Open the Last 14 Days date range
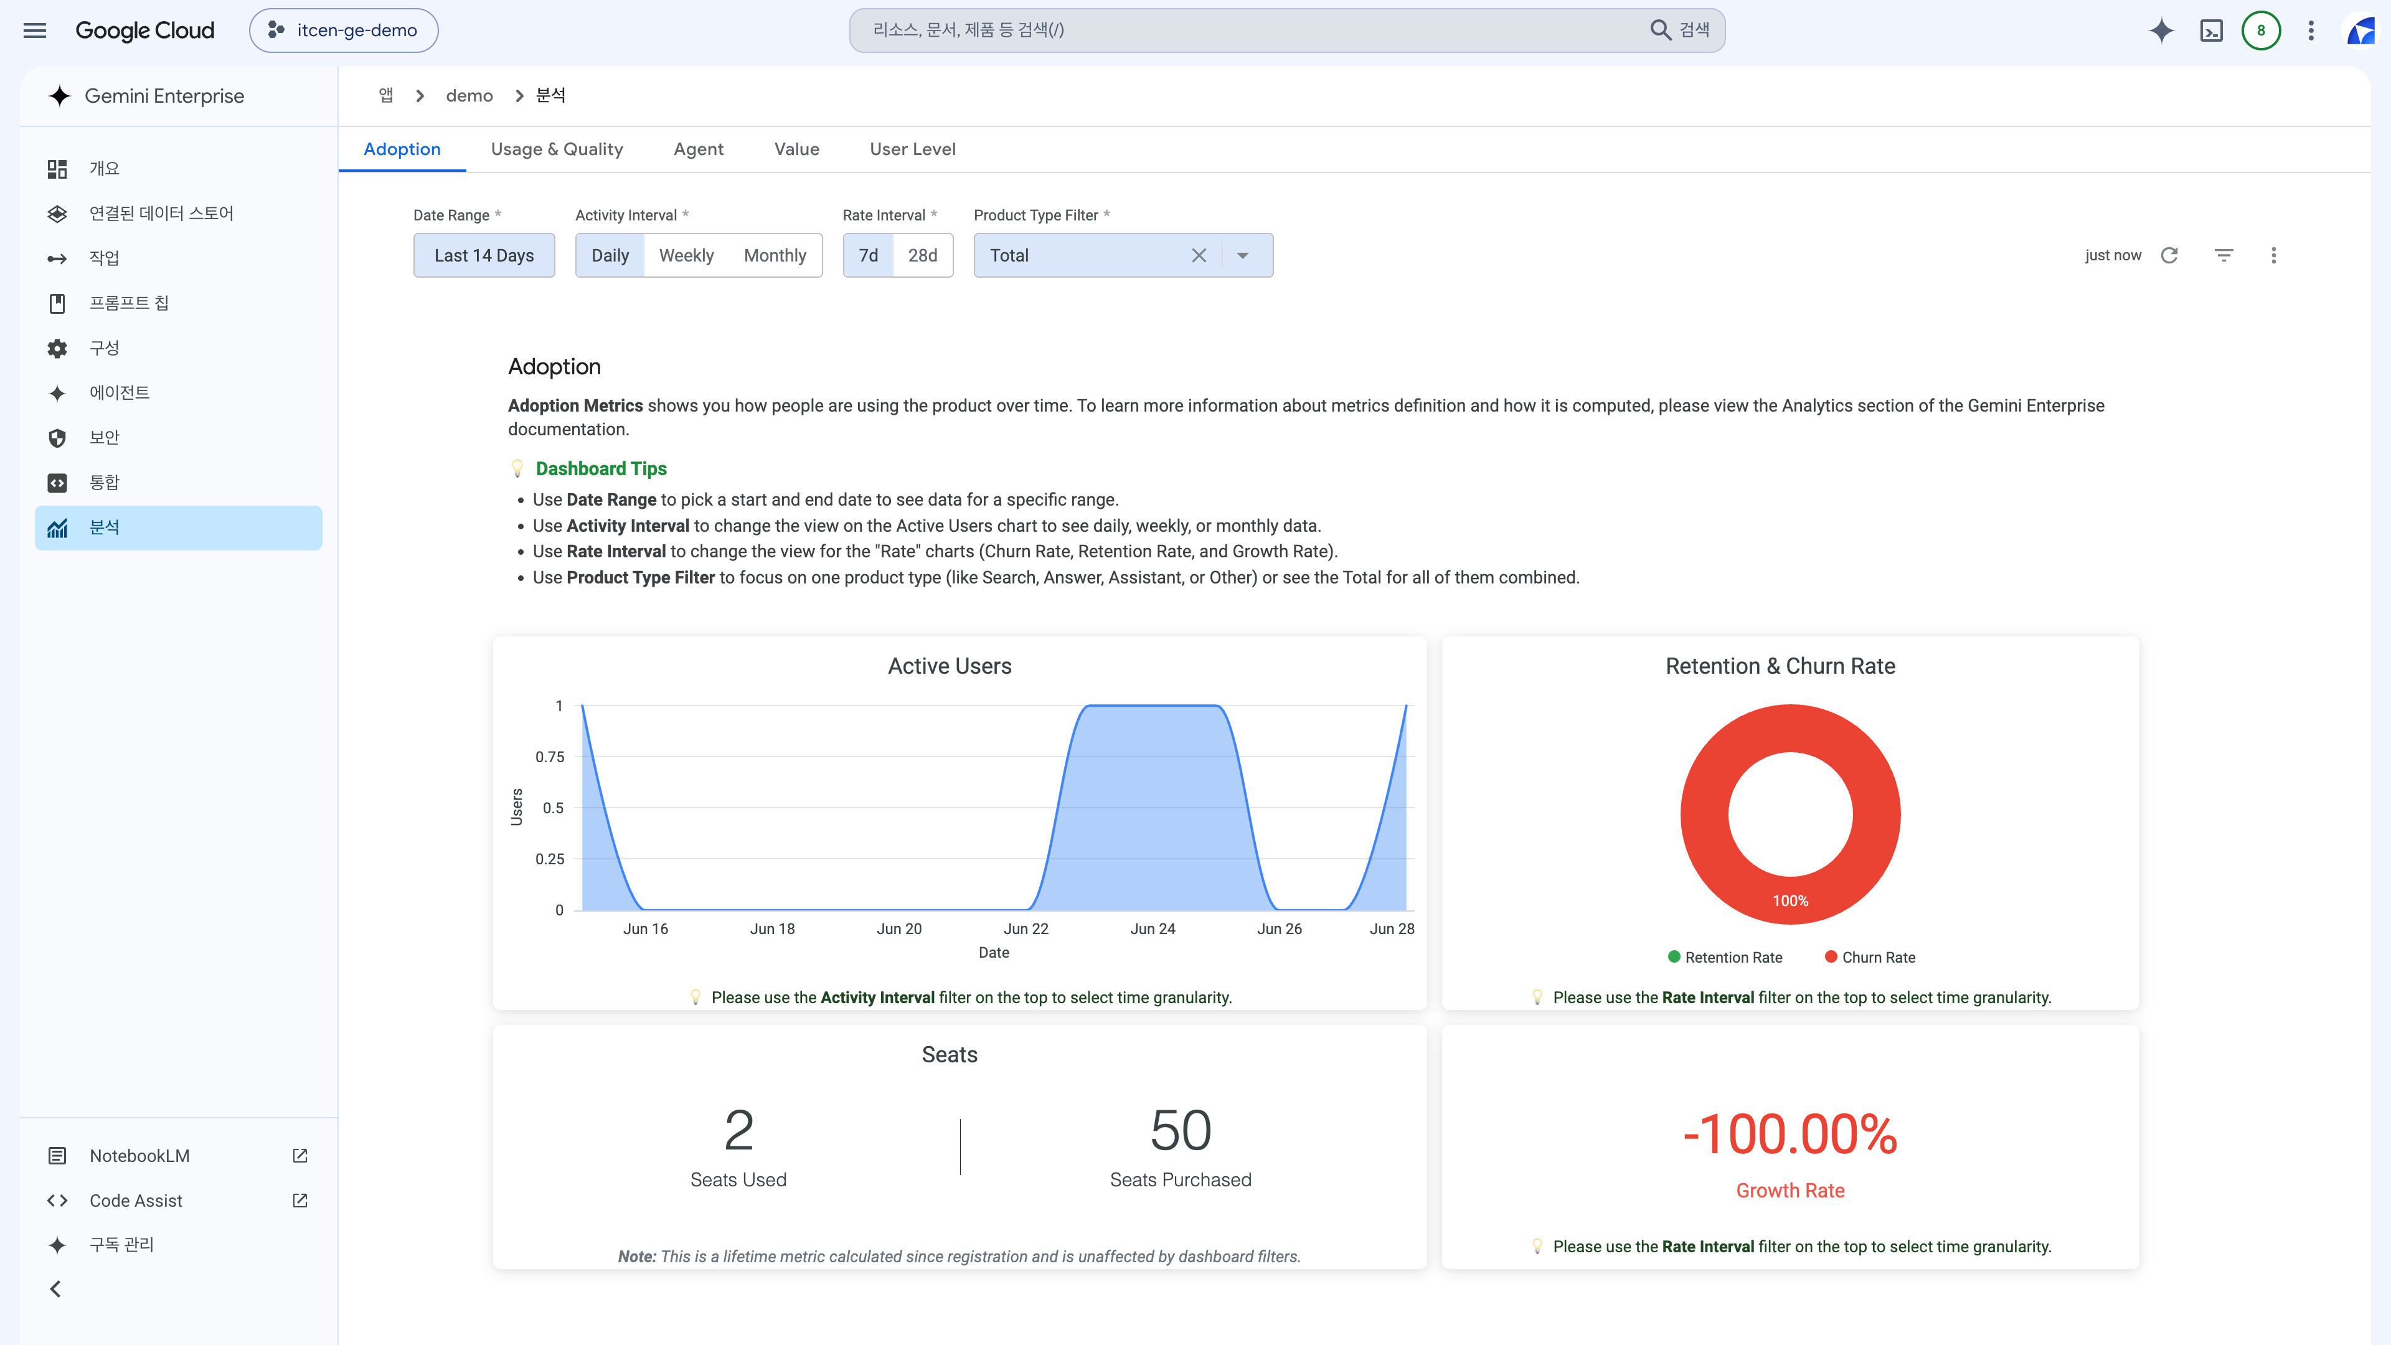The height and width of the screenshot is (1345, 2391). 484,255
